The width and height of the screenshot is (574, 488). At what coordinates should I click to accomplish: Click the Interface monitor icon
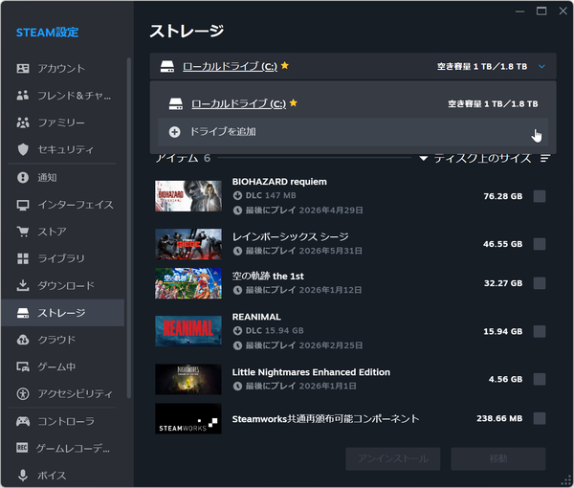tap(23, 205)
